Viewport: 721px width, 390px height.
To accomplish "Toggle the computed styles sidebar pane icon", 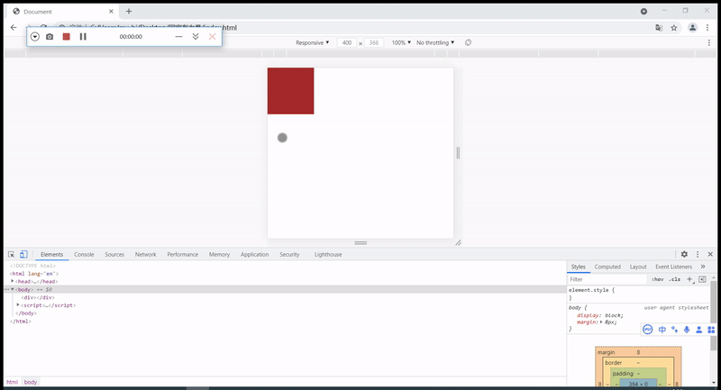I will tap(702, 279).
